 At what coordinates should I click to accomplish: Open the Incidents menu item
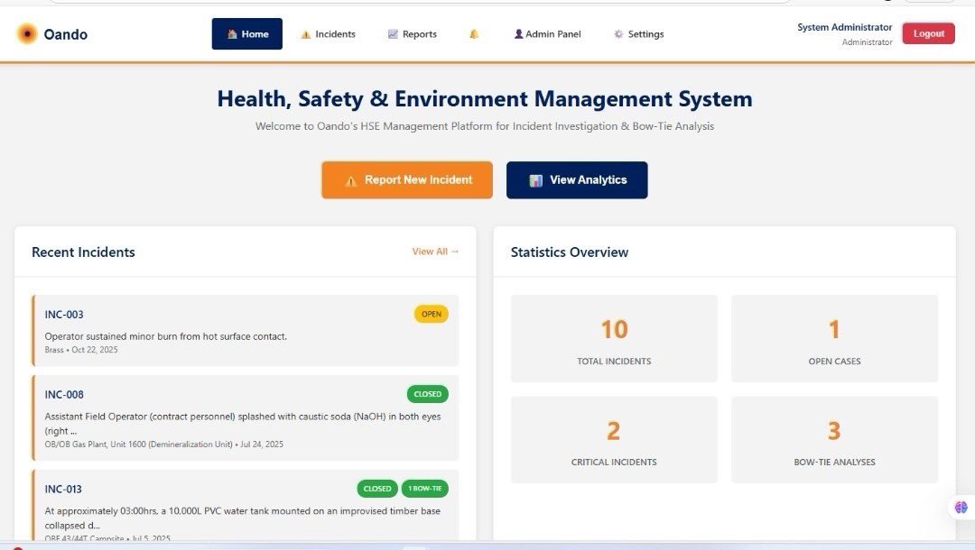[329, 34]
